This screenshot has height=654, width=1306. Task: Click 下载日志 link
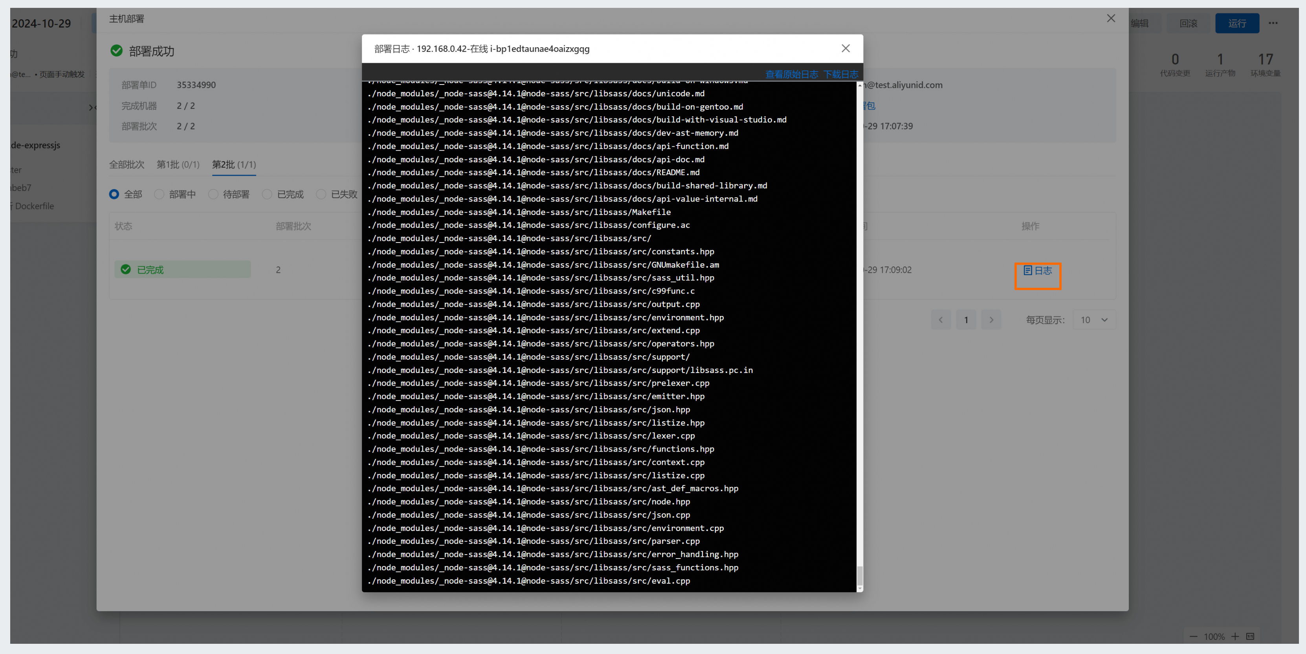click(x=840, y=75)
